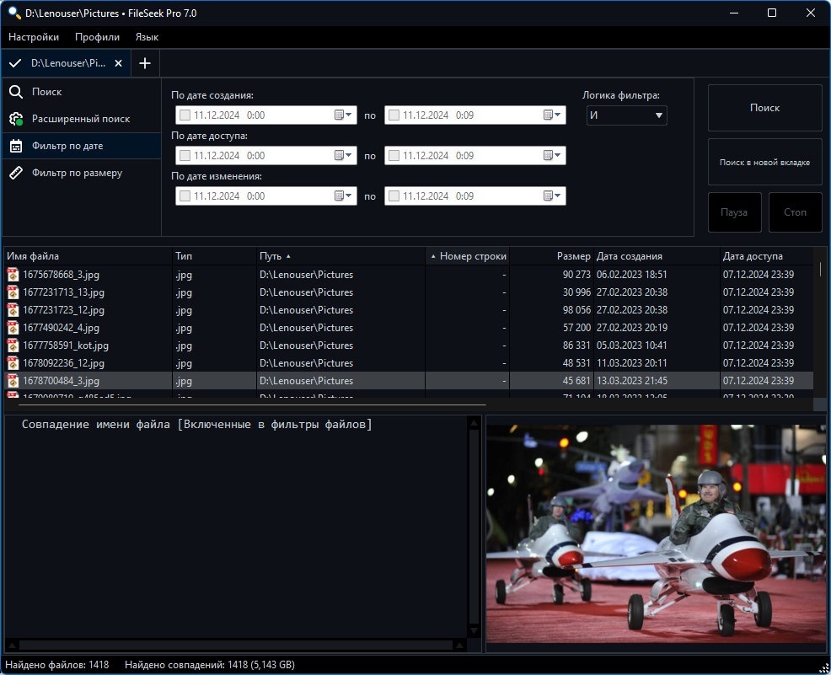Open the Настройки menu
831x675 pixels.
(34, 37)
